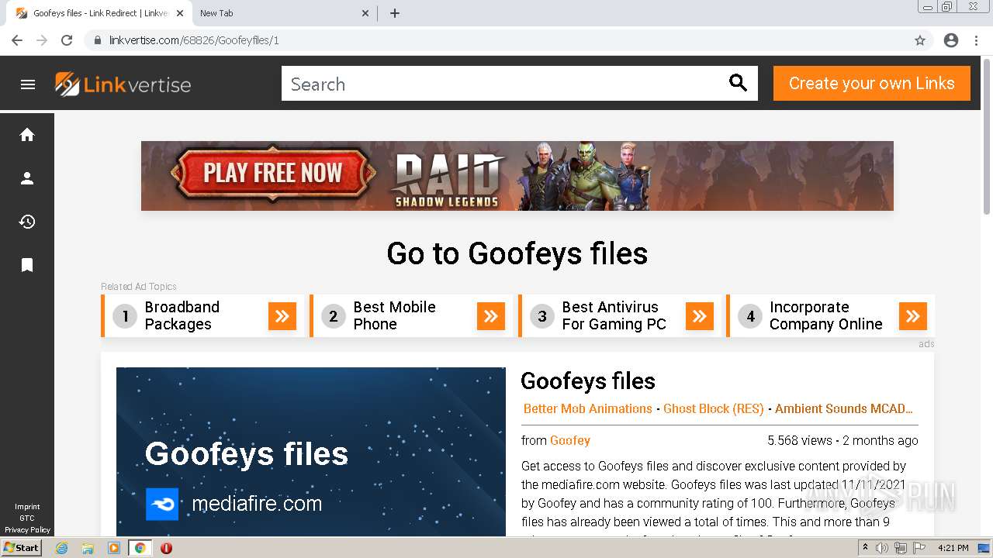Open the history sidebar icon

[27, 222]
